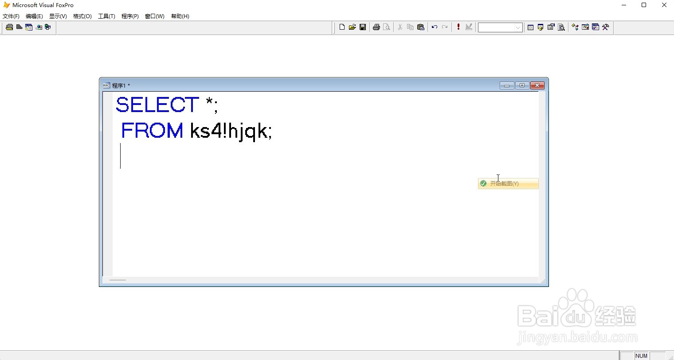Open the Data Session window icon
Image resolution: width=674 pixels, height=360 pixels.
(x=541, y=27)
